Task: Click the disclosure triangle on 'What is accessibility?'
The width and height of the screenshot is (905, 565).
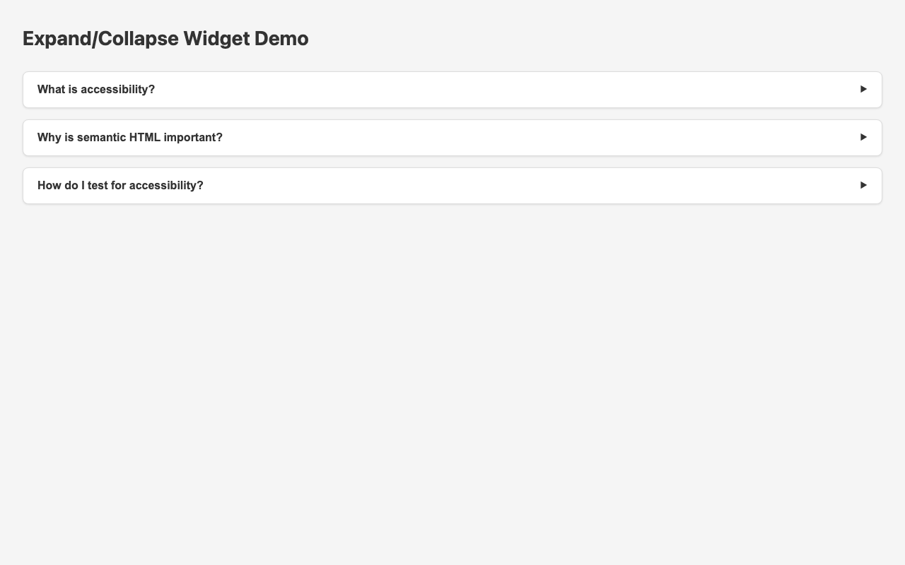Action: click(x=862, y=89)
